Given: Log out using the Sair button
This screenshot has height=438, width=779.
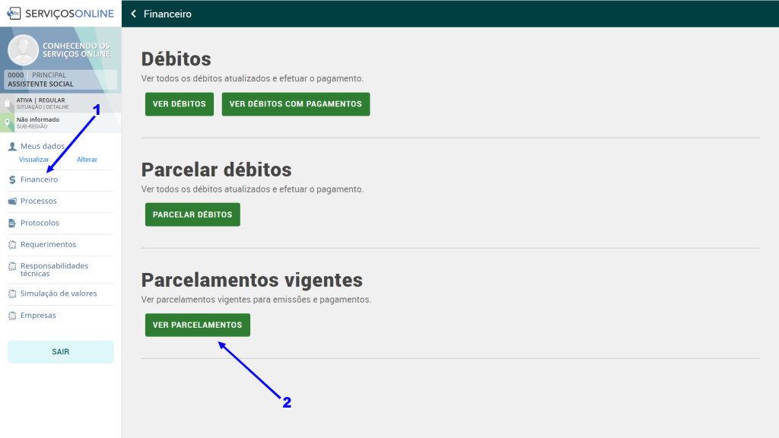Looking at the screenshot, I should click(x=60, y=352).
